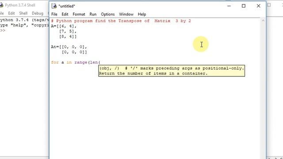Open the Help menu
The image size is (283, 159).
(142, 14)
